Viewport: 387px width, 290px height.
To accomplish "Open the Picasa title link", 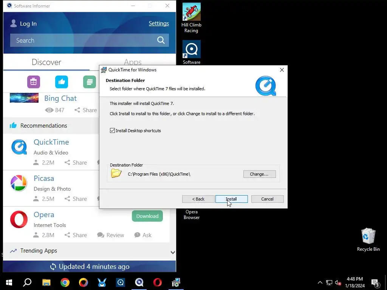I will click(x=44, y=178).
